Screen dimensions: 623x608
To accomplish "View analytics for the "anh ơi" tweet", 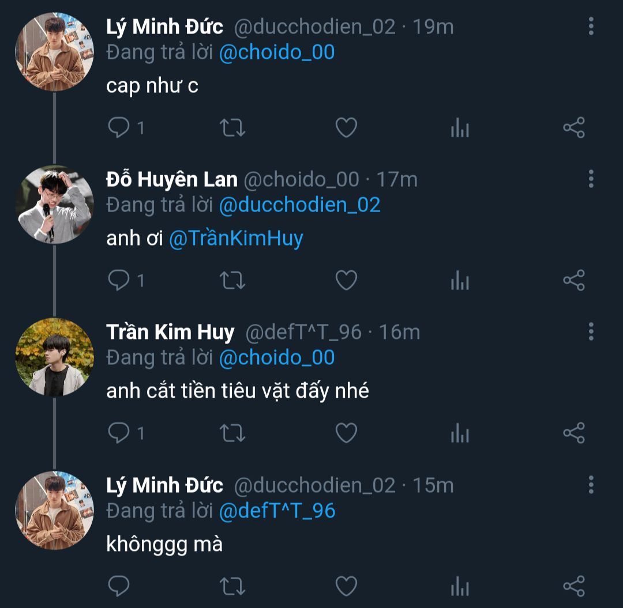I will coord(460,281).
